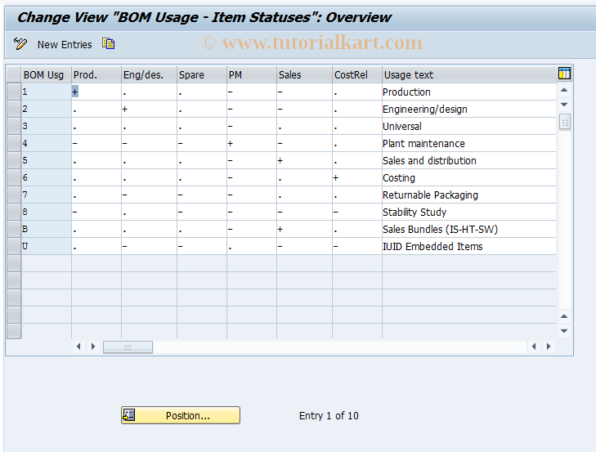Viewport: 596px width, 452px height.
Task: Click the display/change toggle pencil icon
Action: (20, 44)
